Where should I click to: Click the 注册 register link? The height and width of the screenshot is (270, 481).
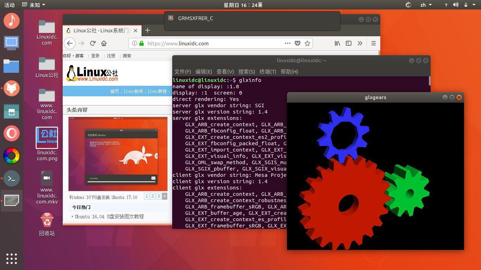pos(111,56)
